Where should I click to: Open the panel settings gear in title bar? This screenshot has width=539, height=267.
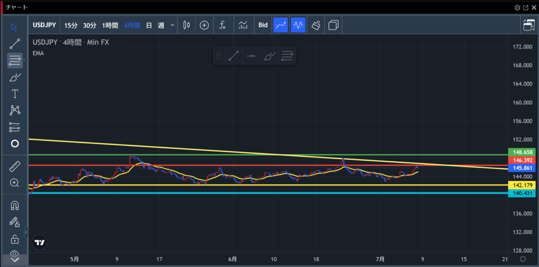tap(517, 7)
